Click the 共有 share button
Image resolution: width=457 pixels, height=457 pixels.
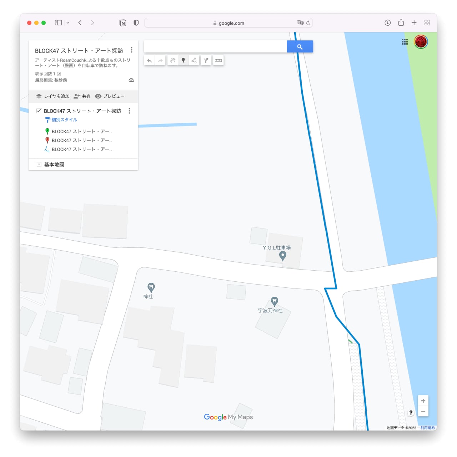tap(82, 96)
